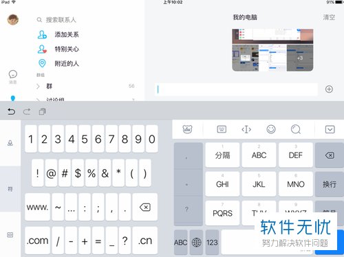This screenshot has height=257, width=344.
Task: Open the emoji smiley panel
Action: tap(271, 129)
